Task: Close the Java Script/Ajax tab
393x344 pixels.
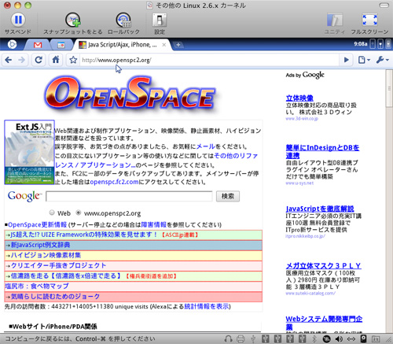Action: tap(164, 45)
